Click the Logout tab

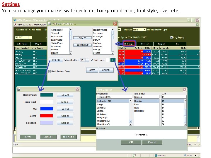(161, 44)
